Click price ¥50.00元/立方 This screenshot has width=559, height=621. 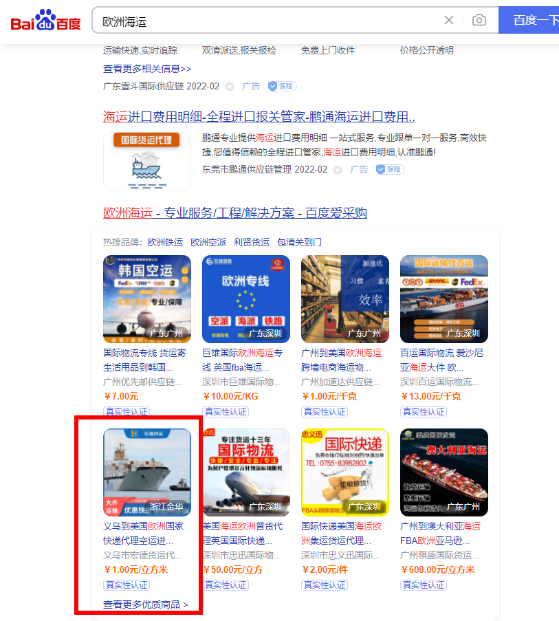233,570
